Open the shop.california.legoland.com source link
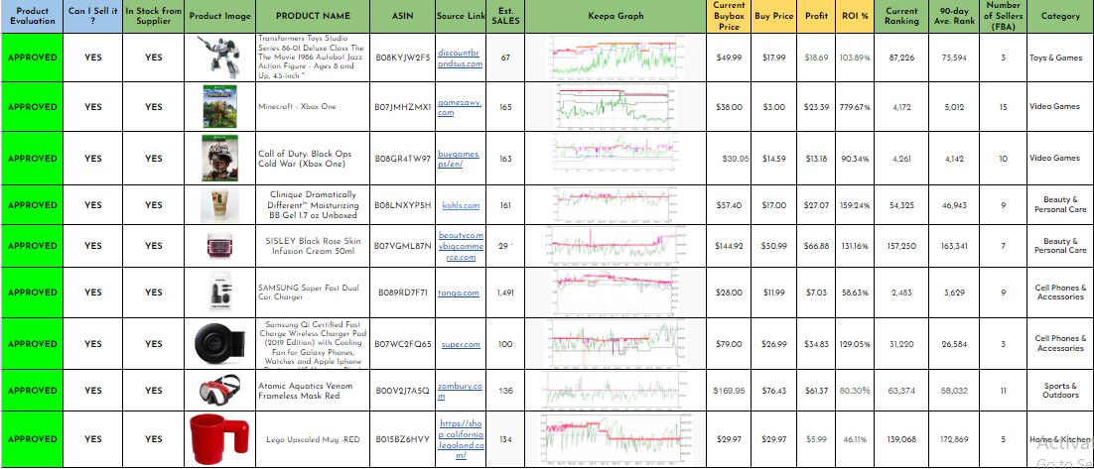Viewport: 1094px width, 469px height. point(460,439)
